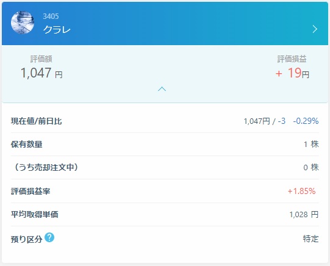
Task: Open stock details with right chevron arrow
Action: pyautogui.click(x=315, y=29)
